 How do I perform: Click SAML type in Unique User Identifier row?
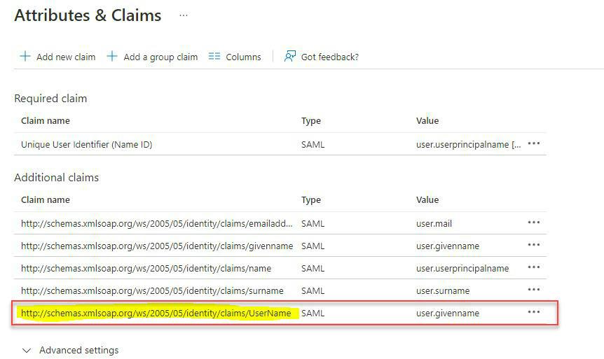pos(313,144)
